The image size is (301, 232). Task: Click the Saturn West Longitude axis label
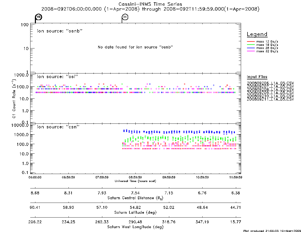tap(135, 227)
